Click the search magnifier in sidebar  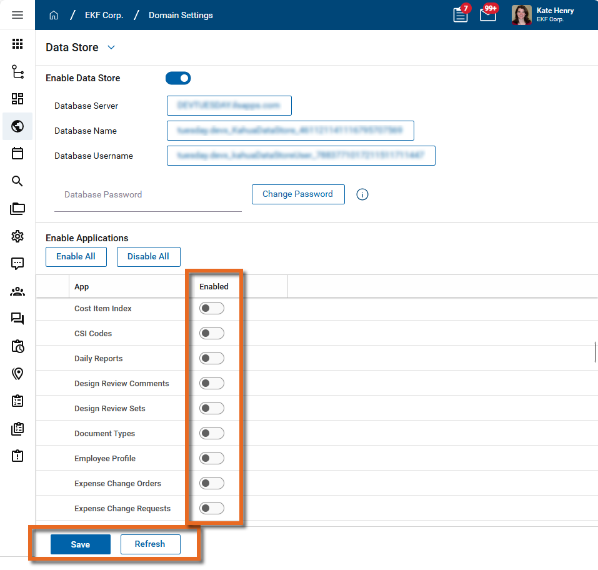pyautogui.click(x=17, y=181)
